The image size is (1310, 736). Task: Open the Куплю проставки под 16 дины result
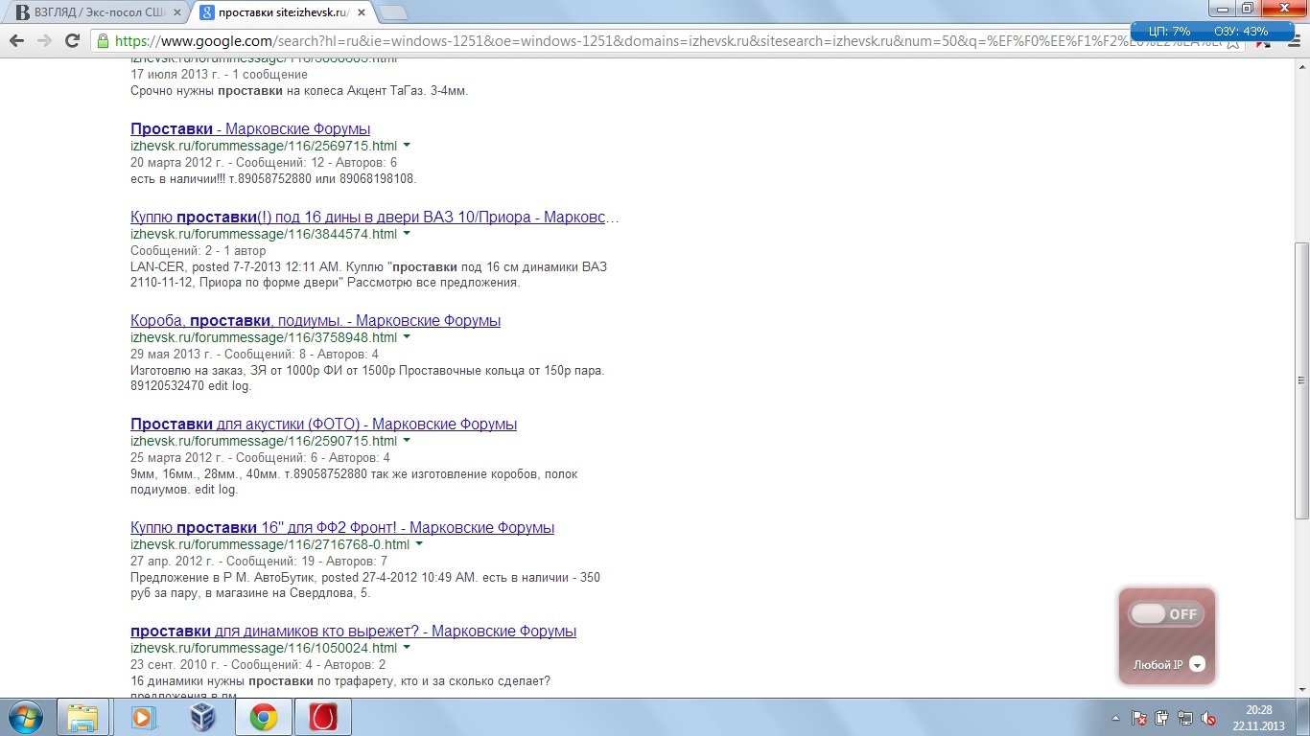pos(375,218)
